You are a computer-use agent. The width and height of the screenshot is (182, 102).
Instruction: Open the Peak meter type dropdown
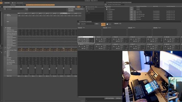point(95,11)
